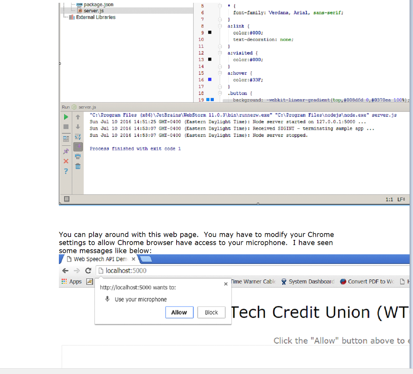Click the #33F color swatch on line 16
This screenshot has height=374, width=413.
pos(209,80)
